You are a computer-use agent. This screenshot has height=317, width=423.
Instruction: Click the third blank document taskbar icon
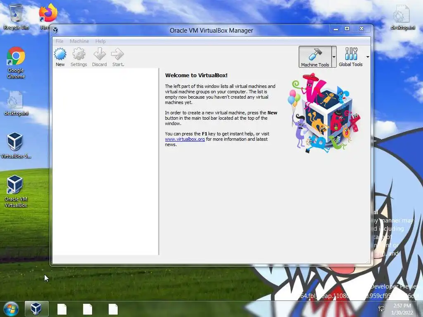pyautogui.click(x=113, y=310)
